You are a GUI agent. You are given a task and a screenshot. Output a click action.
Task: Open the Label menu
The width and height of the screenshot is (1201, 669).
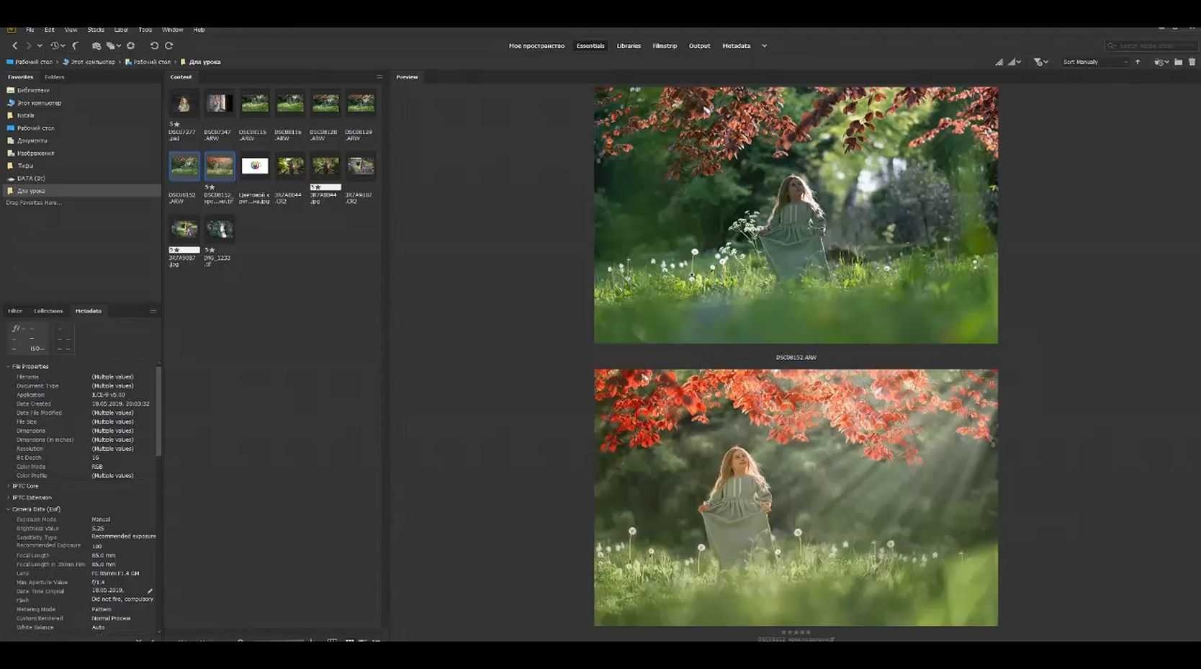pyautogui.click(x=121, y=30)
